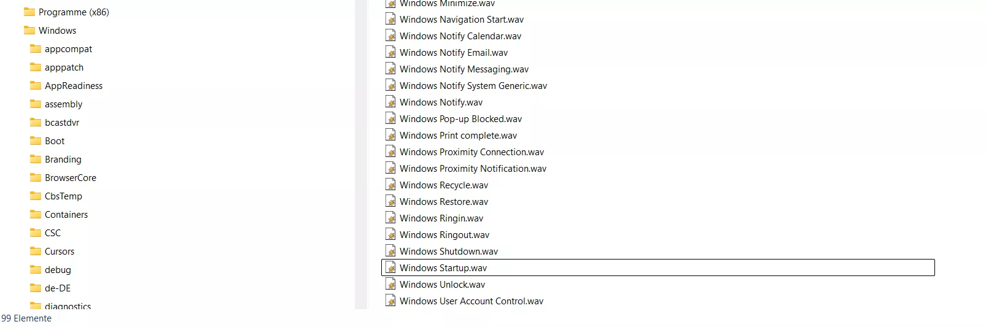Viewport: 986px width, 327px height.
Task: Select Windows Notify System Generic.wav
Action: [473, 85]
